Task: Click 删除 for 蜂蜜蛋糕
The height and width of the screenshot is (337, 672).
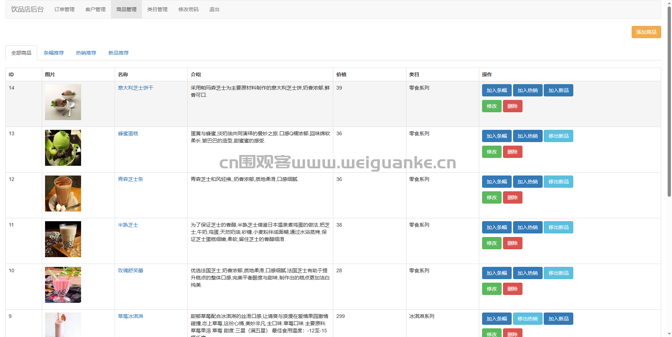Action: [512, 152]
